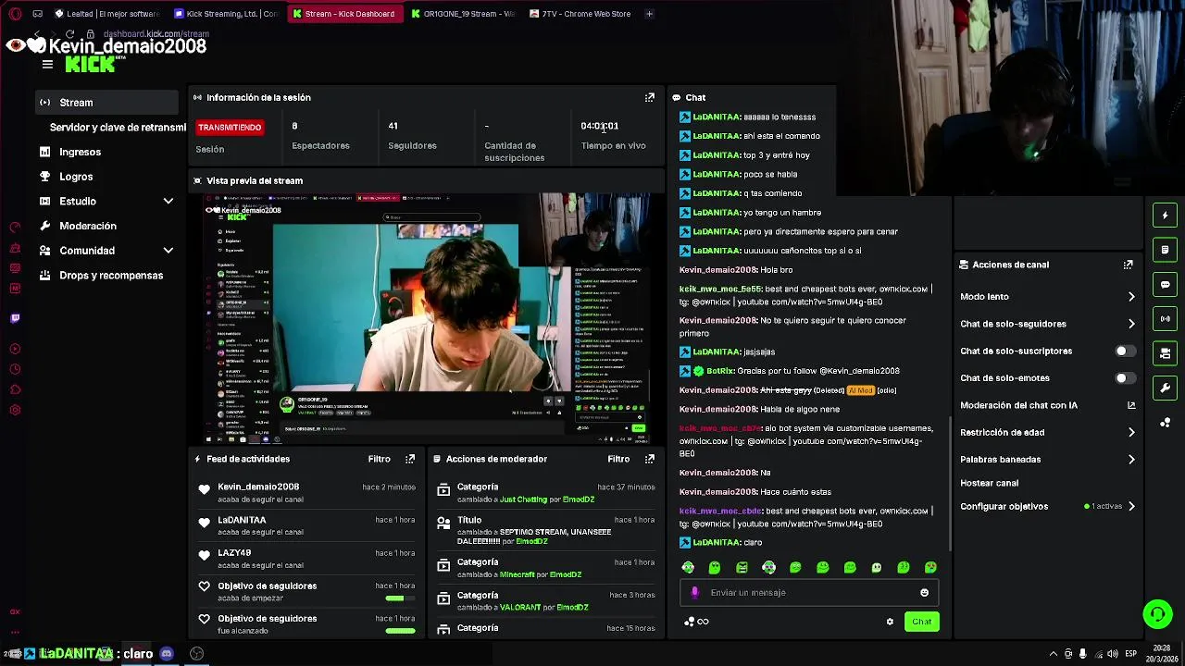The width and height of the screenshot is (1185, 666).
Task: Select Stream in the sidebar
Action: coord(106,103)
